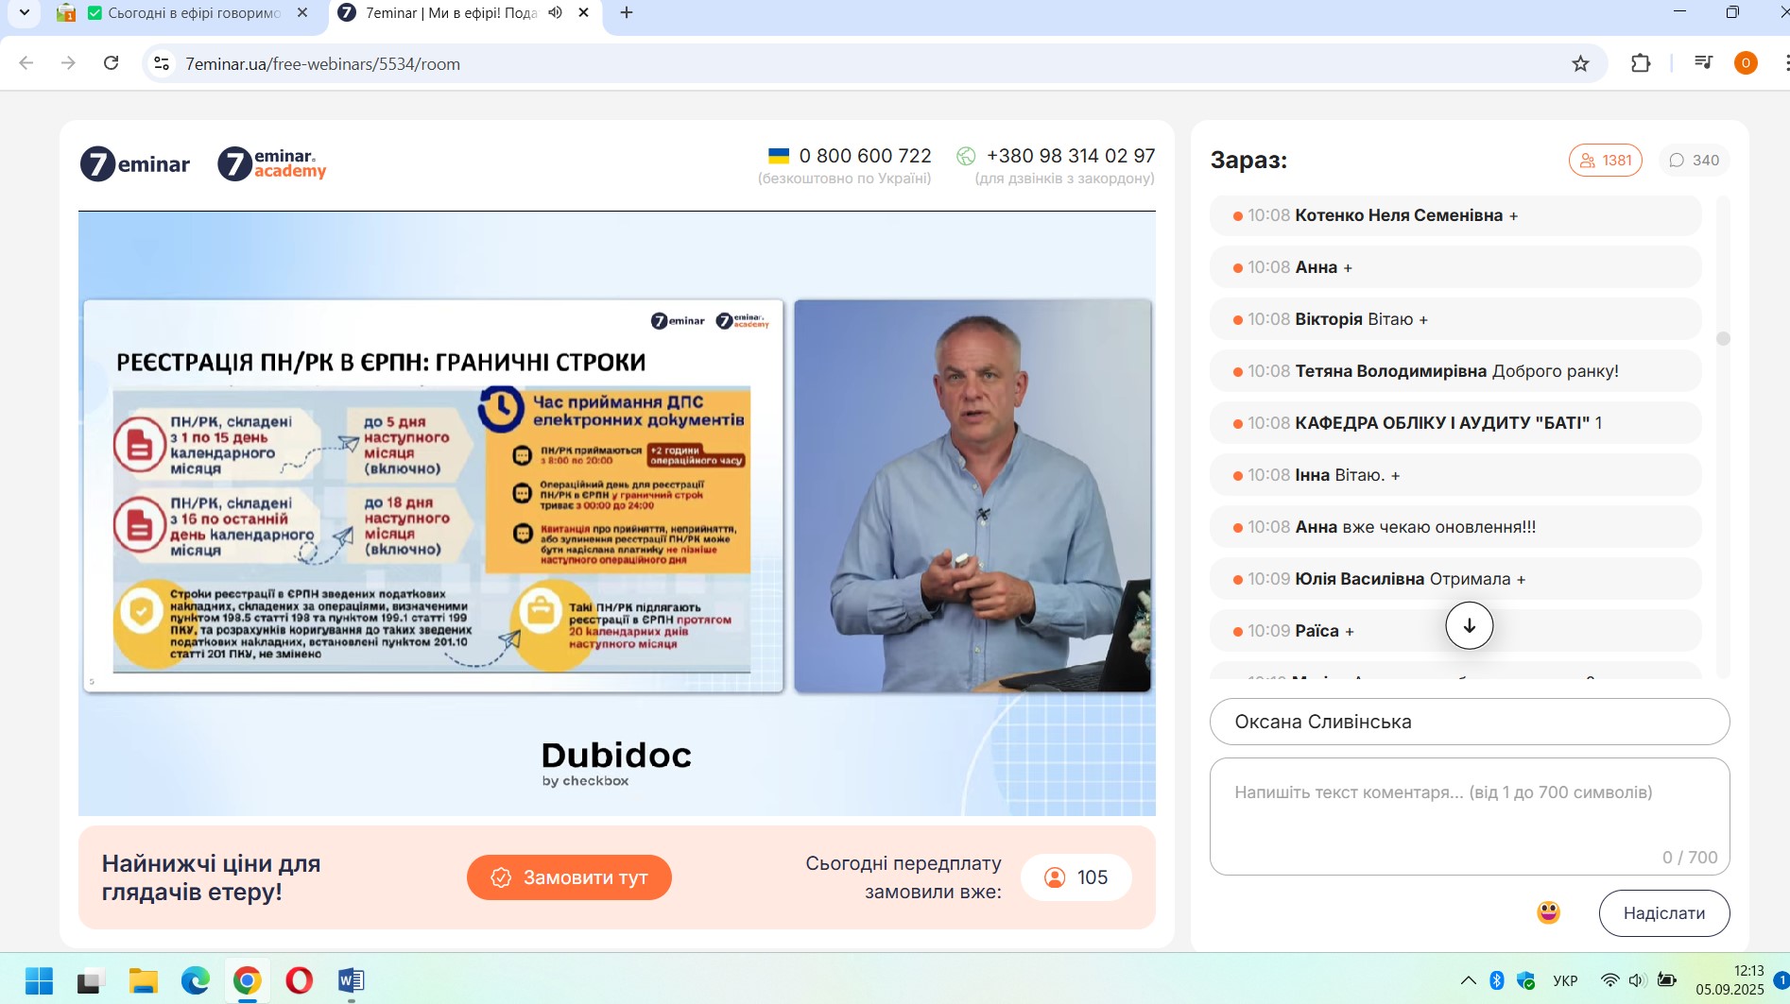Image resolution: width=1790 pixels, height=1004 pixels.
Task: Select Вікторія Вітаю chat message
Action: [1455, 319]
